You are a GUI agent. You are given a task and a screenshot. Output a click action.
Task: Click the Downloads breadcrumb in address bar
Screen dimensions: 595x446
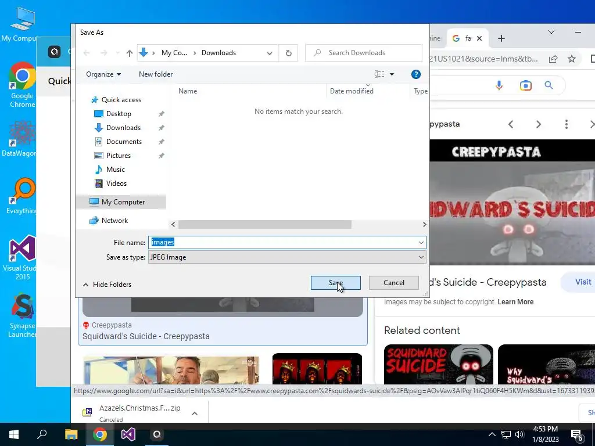(x=218, y=53)
